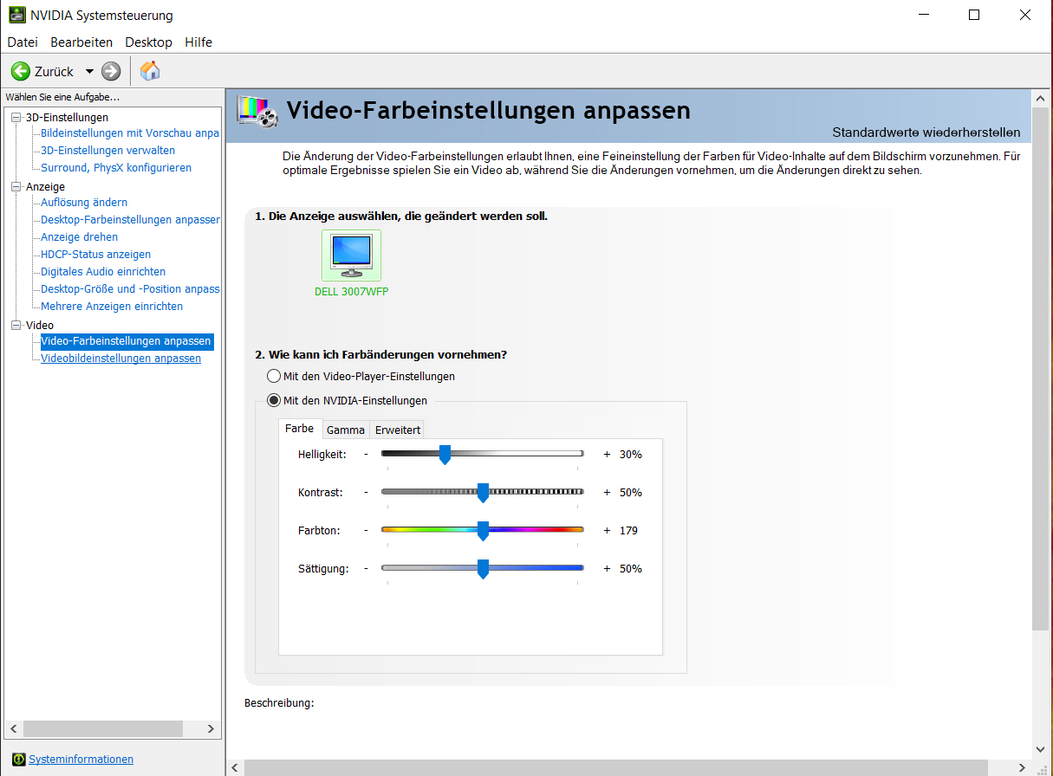
Task: Click the Video category label
Action: [x=40, y=325]
